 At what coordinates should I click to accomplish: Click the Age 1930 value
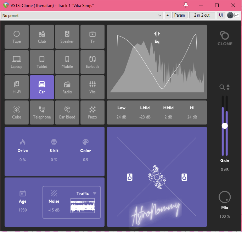pos(23,210)
